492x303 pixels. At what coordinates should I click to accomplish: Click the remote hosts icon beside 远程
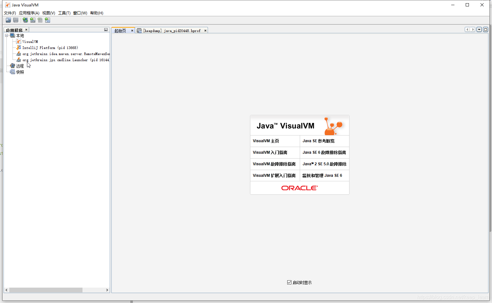(13, 66)
